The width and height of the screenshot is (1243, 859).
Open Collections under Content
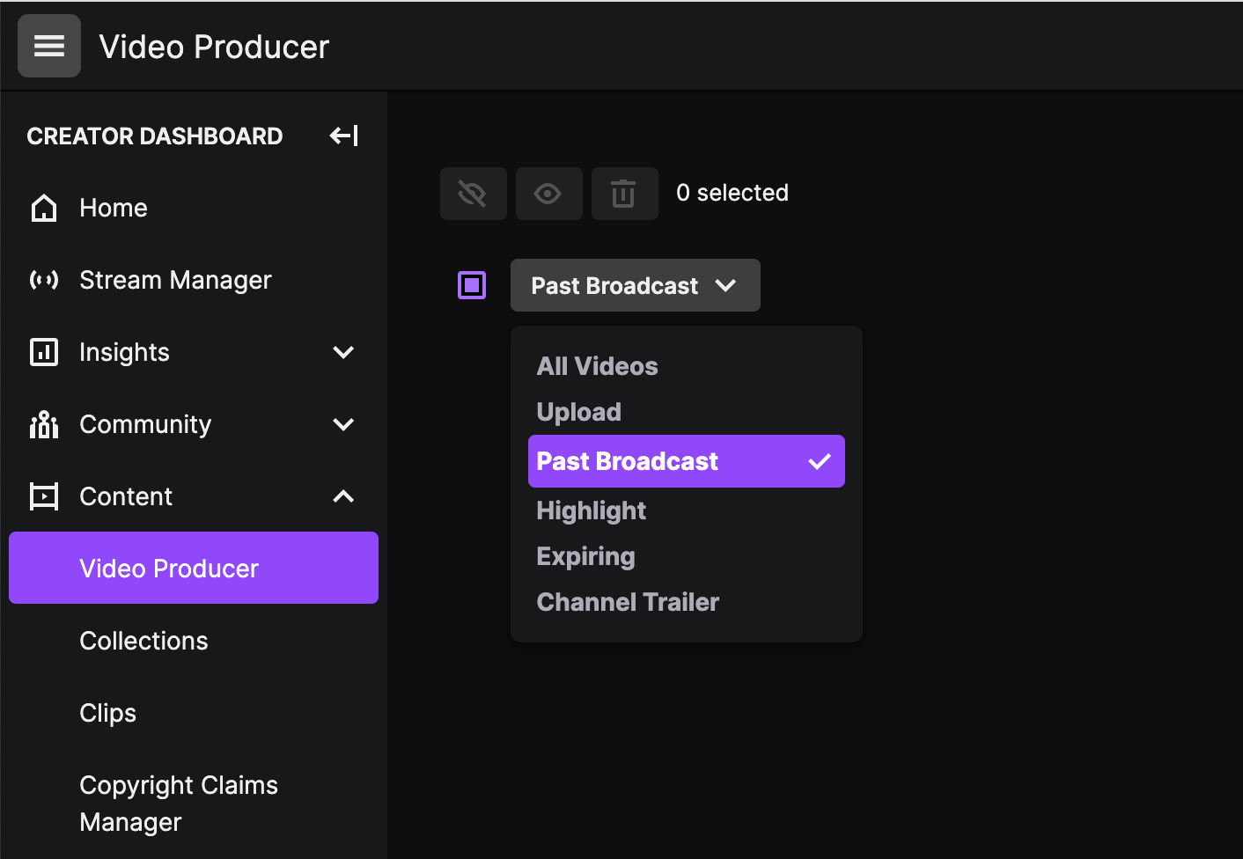coord(144,641)
